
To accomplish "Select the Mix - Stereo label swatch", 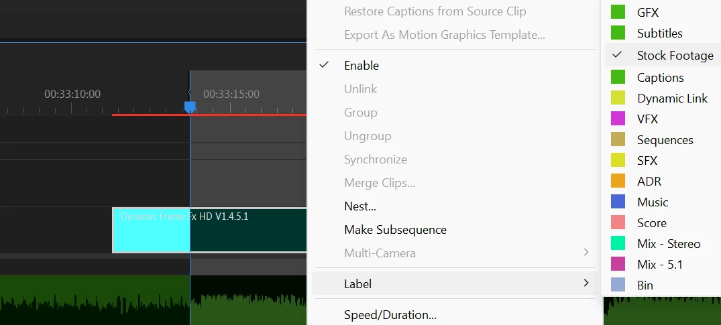I will [618, 244].
